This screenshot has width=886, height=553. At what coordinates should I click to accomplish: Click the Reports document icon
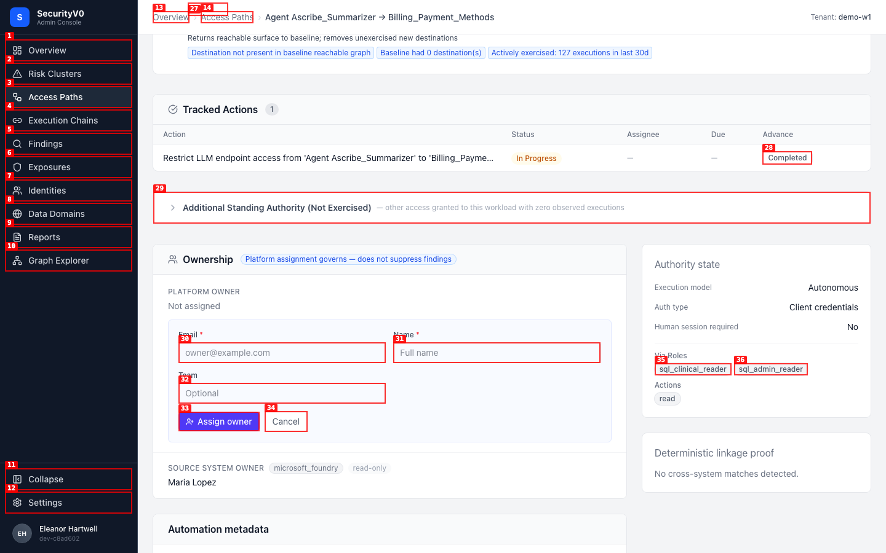coord(17,237)
